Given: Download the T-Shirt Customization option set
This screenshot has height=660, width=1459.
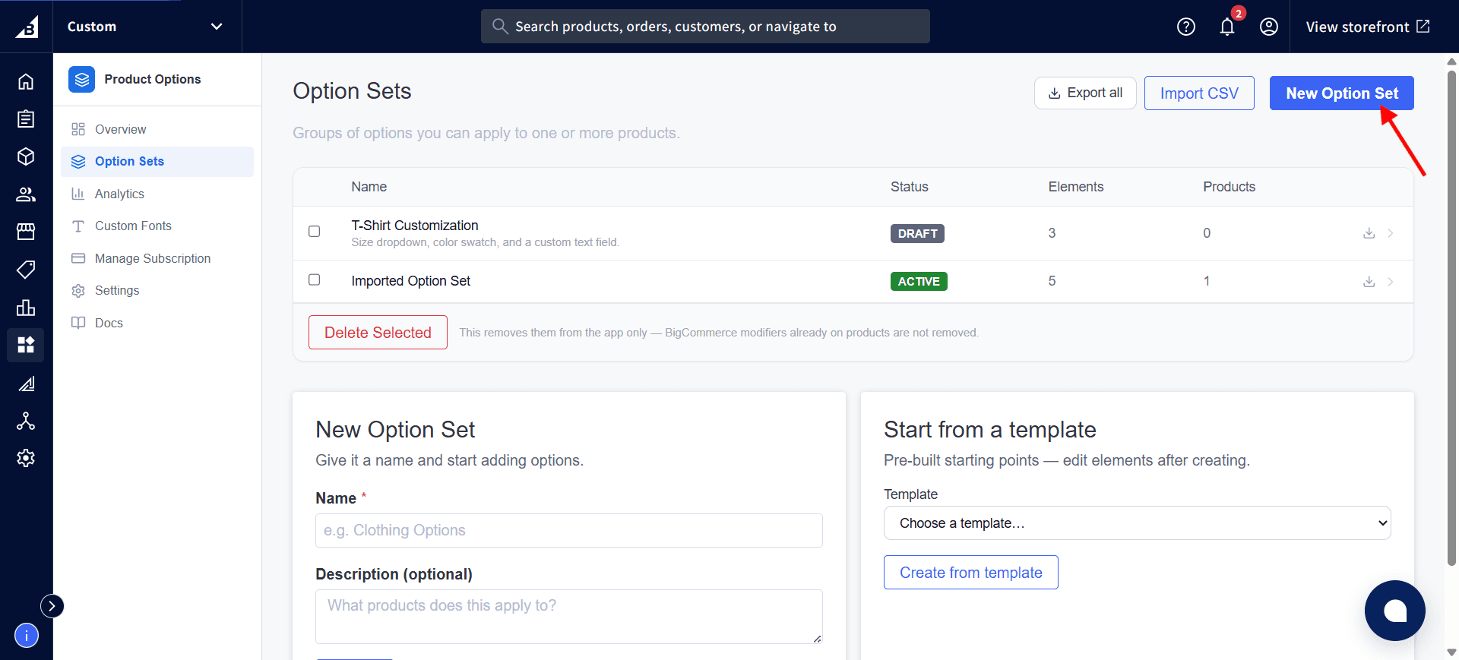Looking at the screenshot, I should [1369, 233].
